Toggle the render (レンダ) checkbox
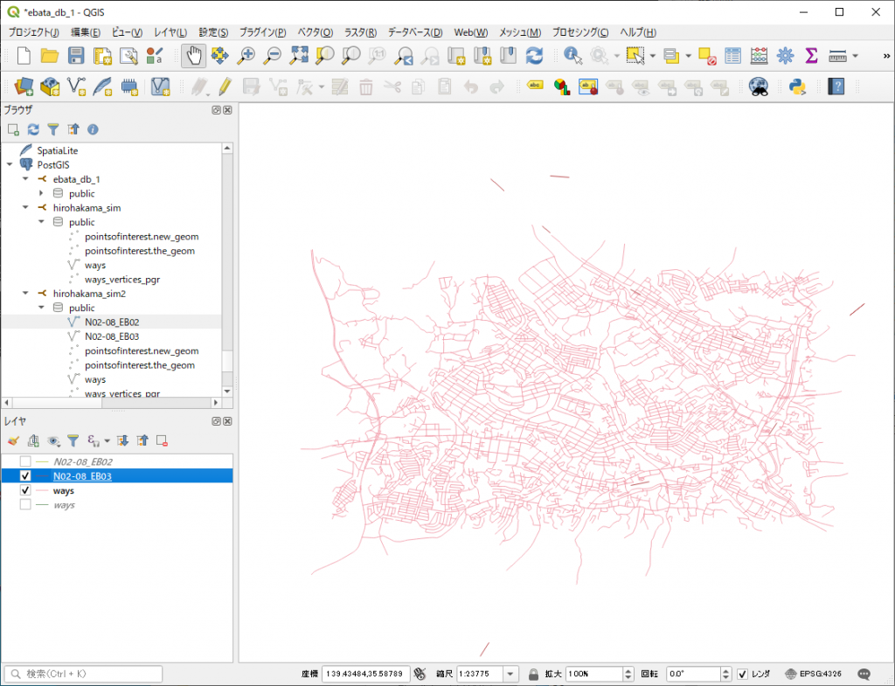Screen dimensions: 895x686 click(742, 674)
